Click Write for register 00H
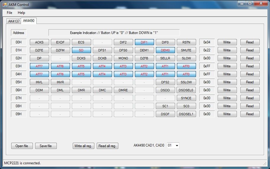 pos(227,42)
